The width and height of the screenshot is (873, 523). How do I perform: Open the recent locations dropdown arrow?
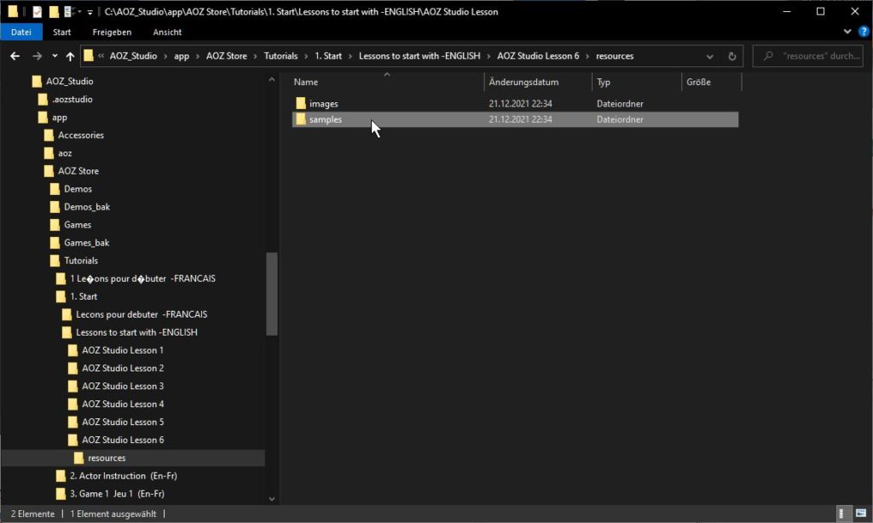pos(55,56)
